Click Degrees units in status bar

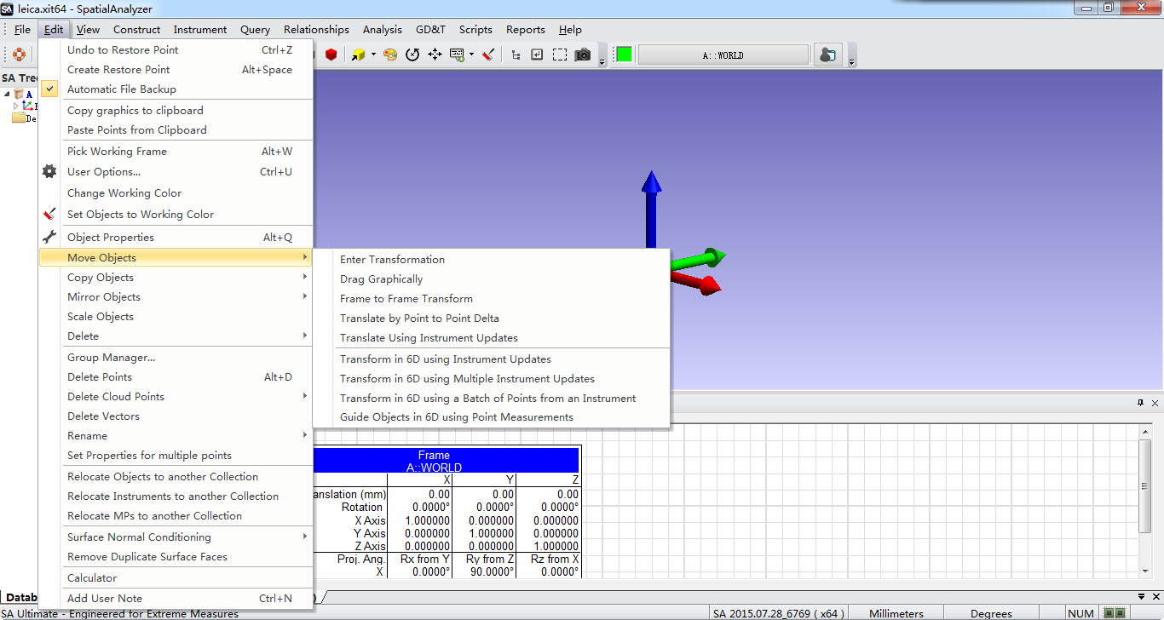click(991, 613)
